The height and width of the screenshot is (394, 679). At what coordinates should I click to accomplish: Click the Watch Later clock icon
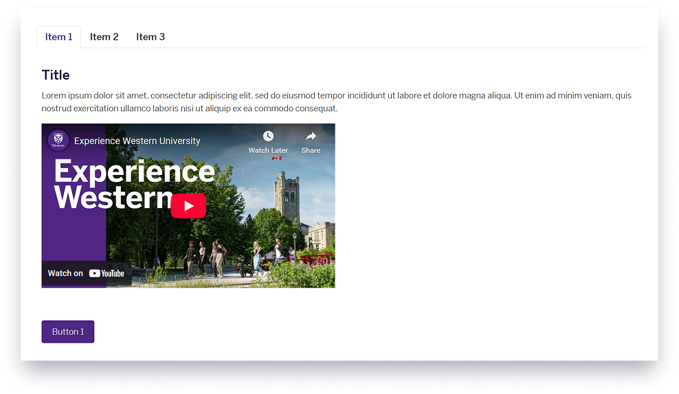[268, 136]
